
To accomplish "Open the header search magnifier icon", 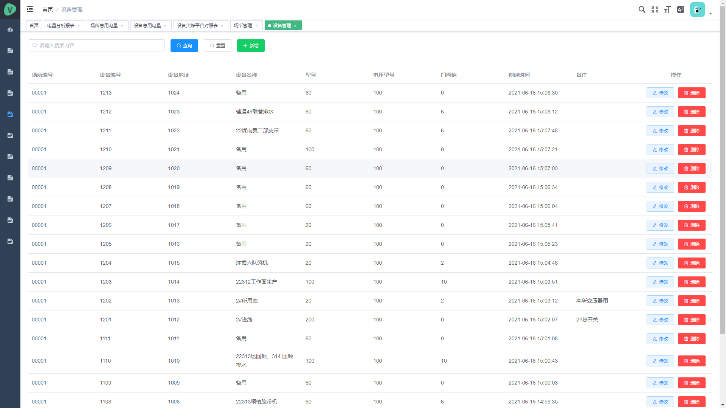I will pyautogui.click(x=642, y=9).
